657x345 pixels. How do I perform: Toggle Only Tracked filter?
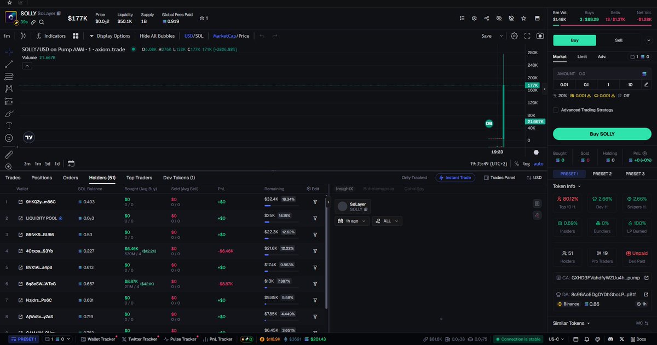click(x=414, y=178)
